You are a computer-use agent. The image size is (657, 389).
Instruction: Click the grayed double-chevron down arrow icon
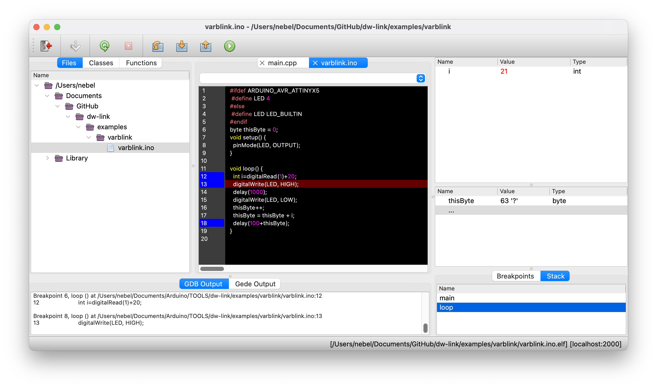pyautogui.click(x=75, y=46)
